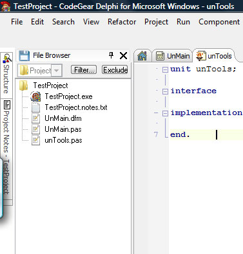Viewport: 243px width, 254px height.
Task: Select UnMain.dfm in the file tree
Action: (x=63, y=118)
